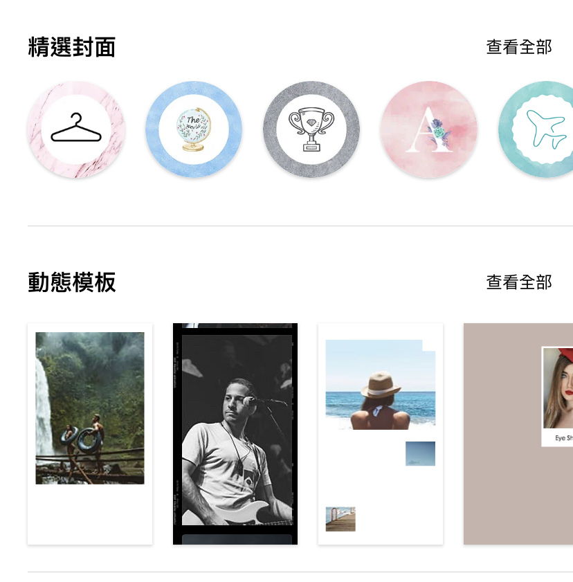Screen dimensions: 573x582
Task: Click the 動態模板 section heading
Action: 72,282
